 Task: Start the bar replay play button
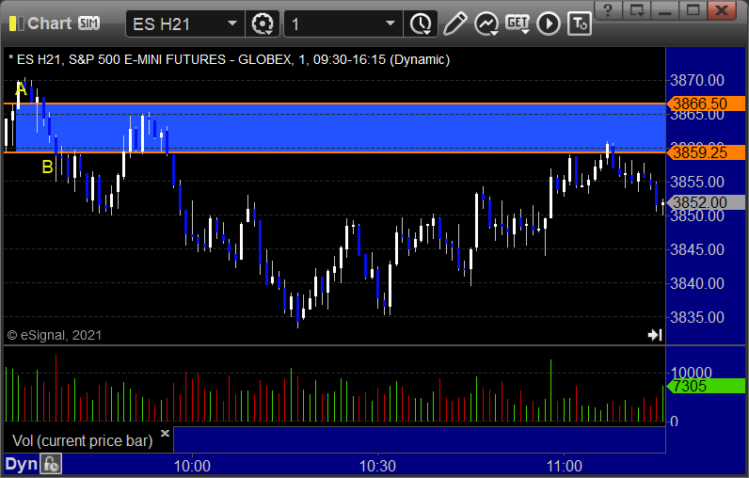549,24
